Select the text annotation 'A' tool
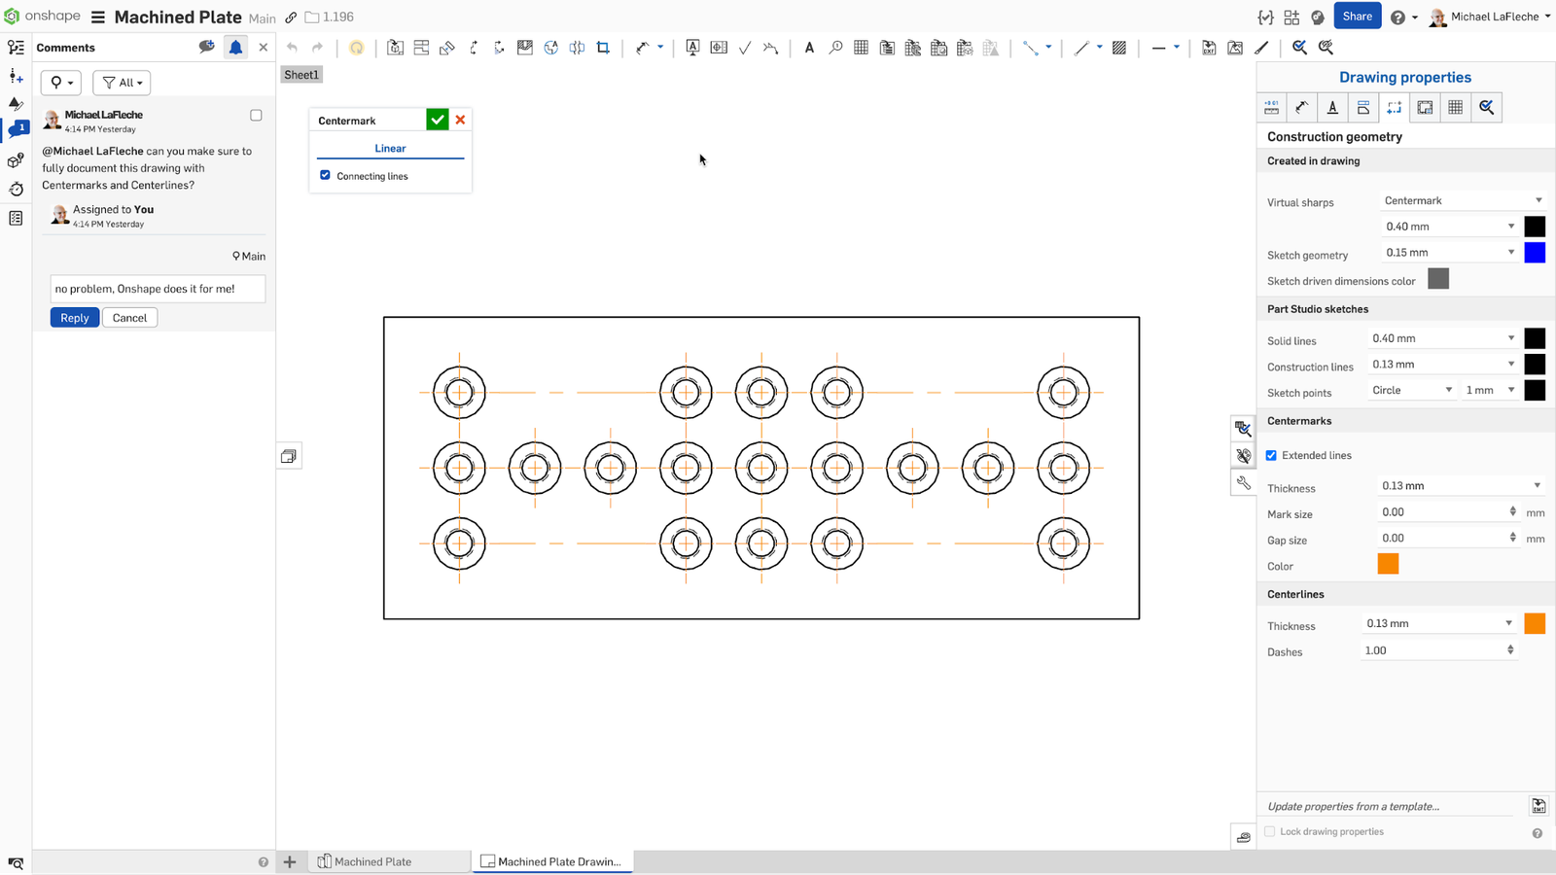The height and width of the screenshot is (875, 1556). coord(809,48)
